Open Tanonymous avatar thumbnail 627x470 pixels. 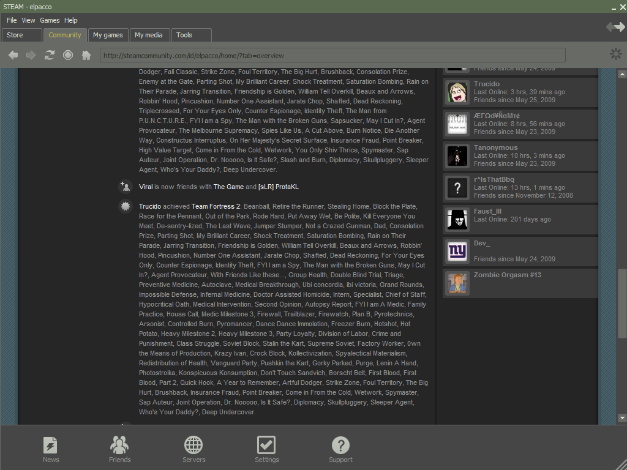click(457, 155)
